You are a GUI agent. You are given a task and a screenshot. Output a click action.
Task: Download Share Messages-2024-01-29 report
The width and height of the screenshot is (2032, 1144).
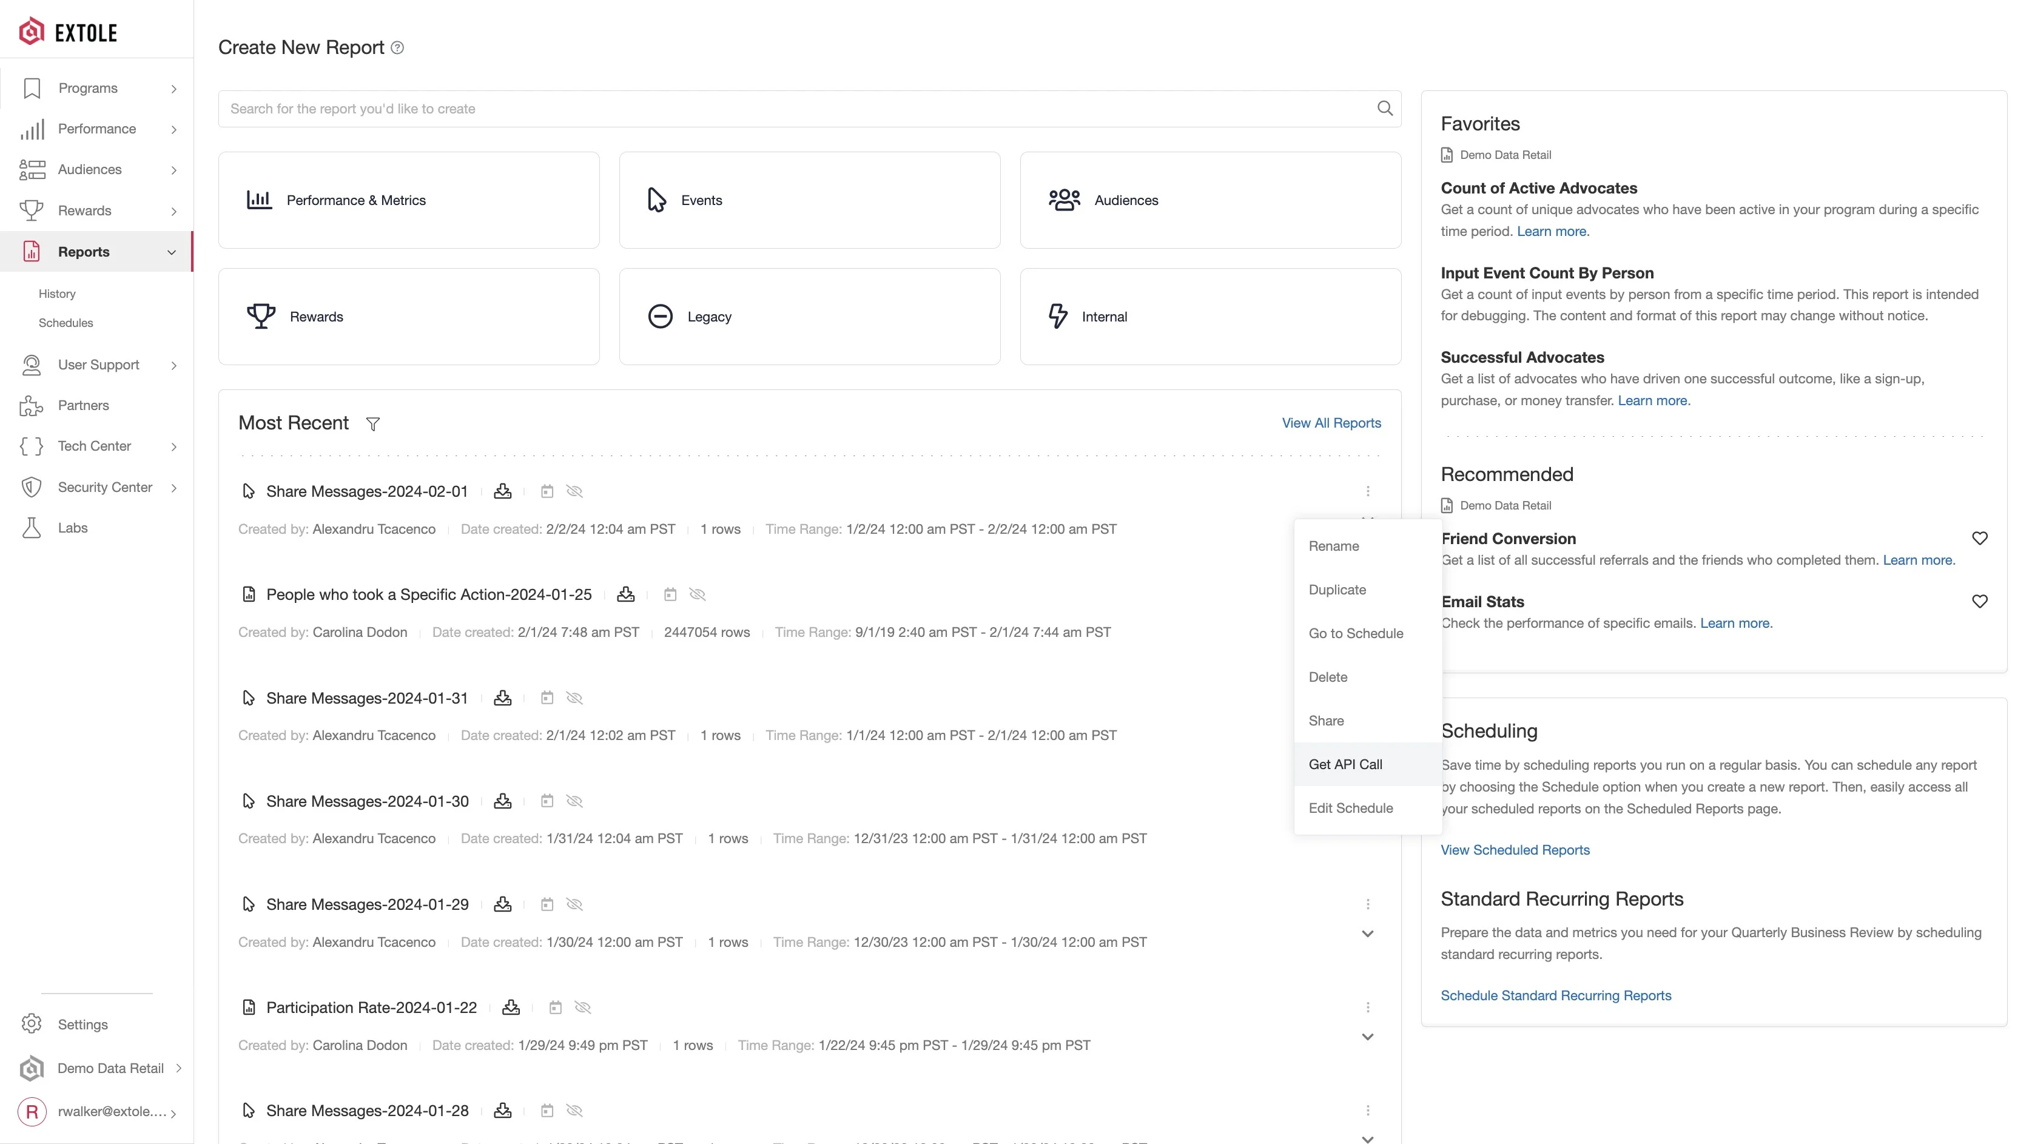(502, 905)
